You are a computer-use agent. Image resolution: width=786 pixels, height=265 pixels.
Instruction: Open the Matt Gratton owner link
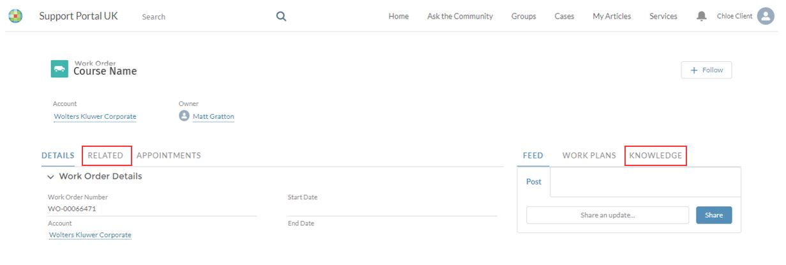tap(213, 116)
